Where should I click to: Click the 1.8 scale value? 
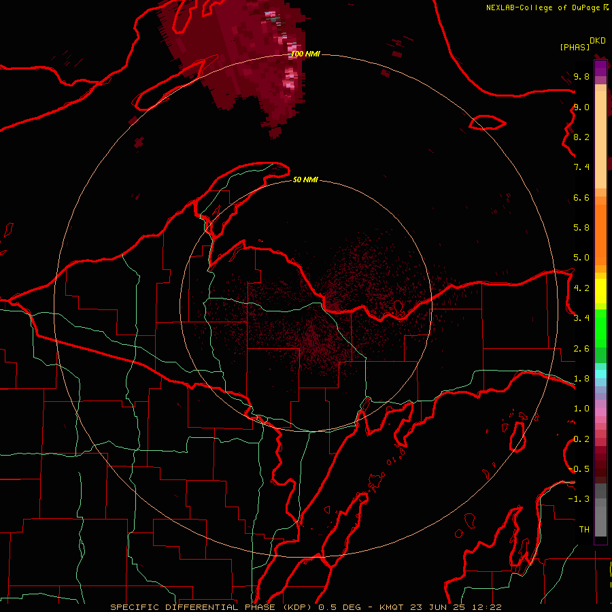[581, 379]
